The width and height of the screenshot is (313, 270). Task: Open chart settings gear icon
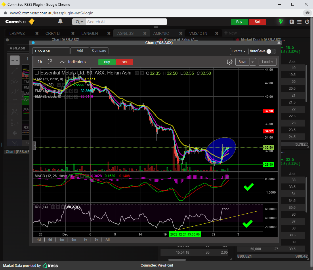tap(229, 62)
